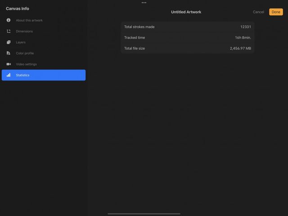Click the file size value 2,456.97 MB

click(x=240, y=48)
